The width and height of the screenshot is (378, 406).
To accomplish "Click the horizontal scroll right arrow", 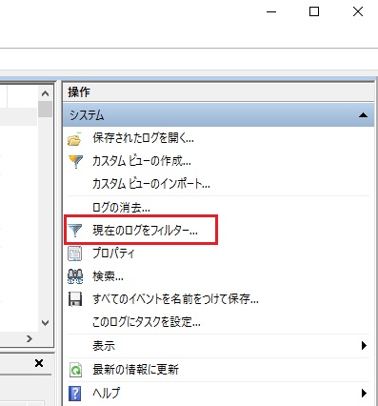I will (x=30, y=338).
